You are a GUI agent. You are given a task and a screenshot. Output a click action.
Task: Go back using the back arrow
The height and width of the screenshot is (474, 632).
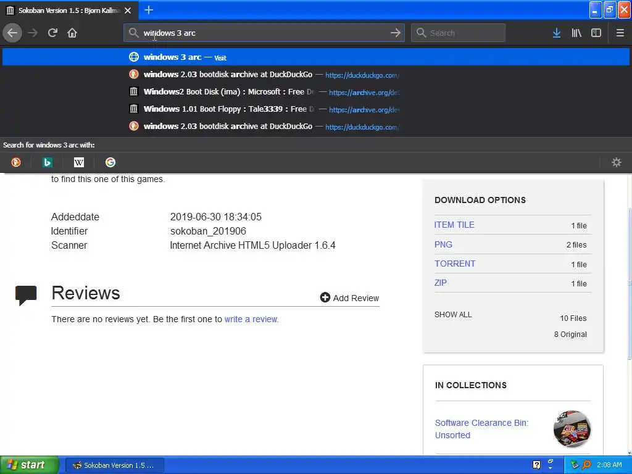click(x=12, y=33)
